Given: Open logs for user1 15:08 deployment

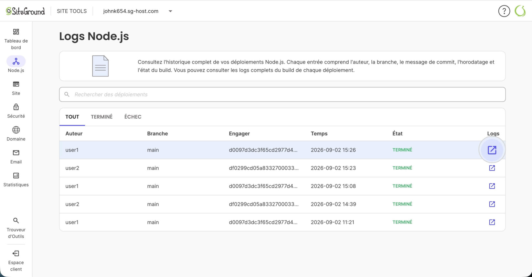Looking at the screenshot, I should click(x=492, y=186).
